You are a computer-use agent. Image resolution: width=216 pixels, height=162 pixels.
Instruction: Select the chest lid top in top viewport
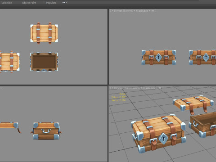pos(44,33)
